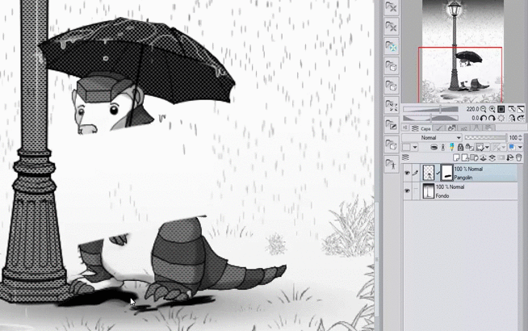Click the new layer folder icon
This screenshot has height=331, width=528.
point(474,157)
